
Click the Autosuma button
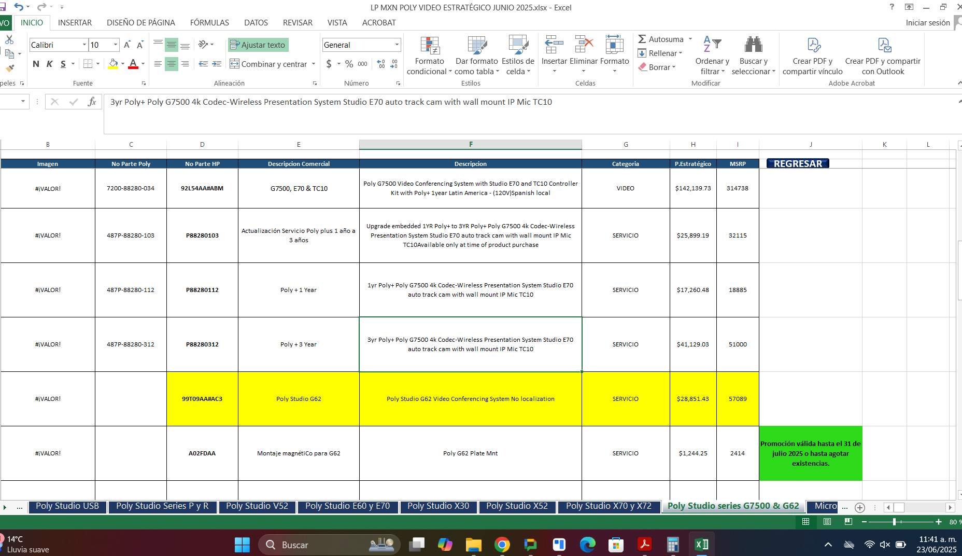coord(660,39)
